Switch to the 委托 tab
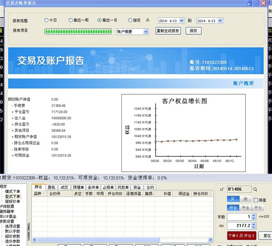 [52, 187]
